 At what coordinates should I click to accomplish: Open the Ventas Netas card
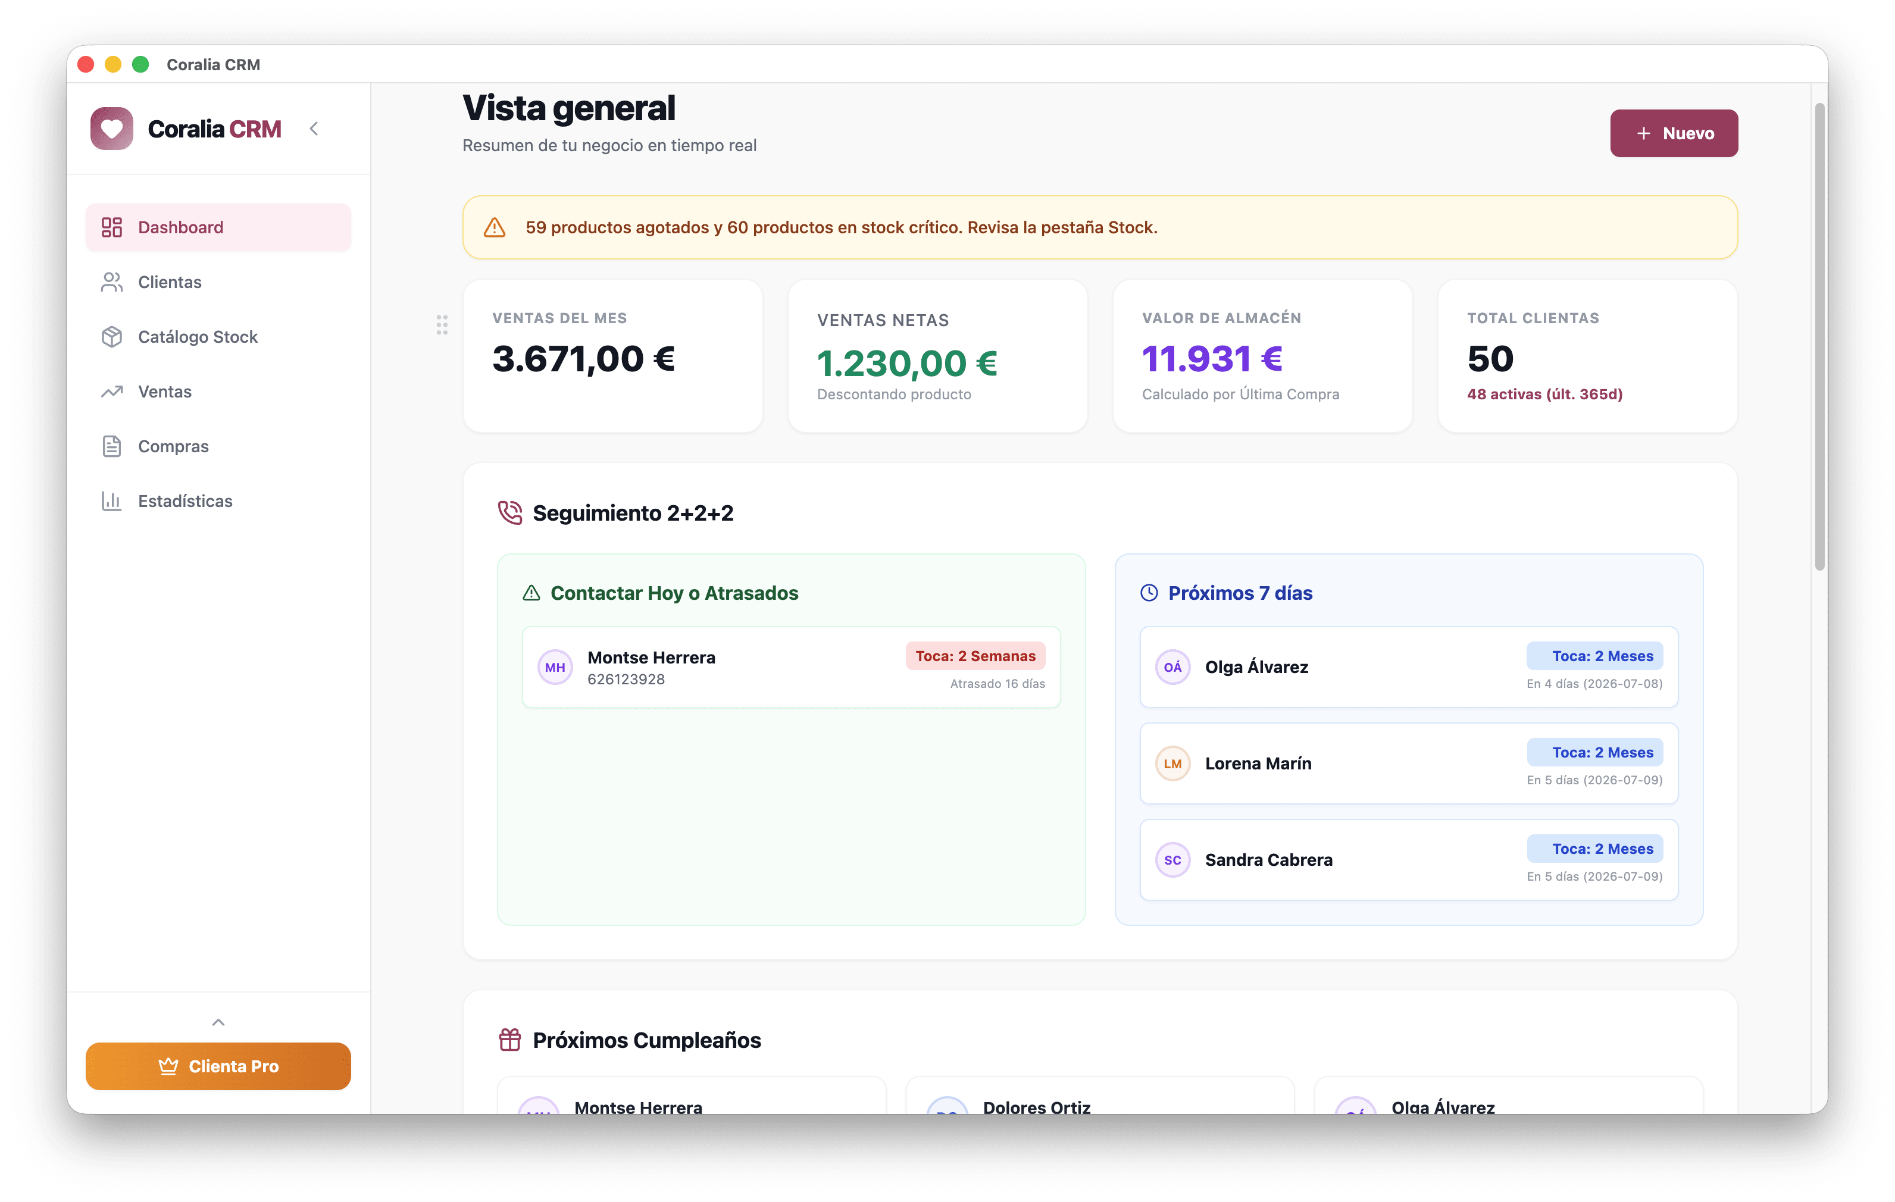(937, 356)
